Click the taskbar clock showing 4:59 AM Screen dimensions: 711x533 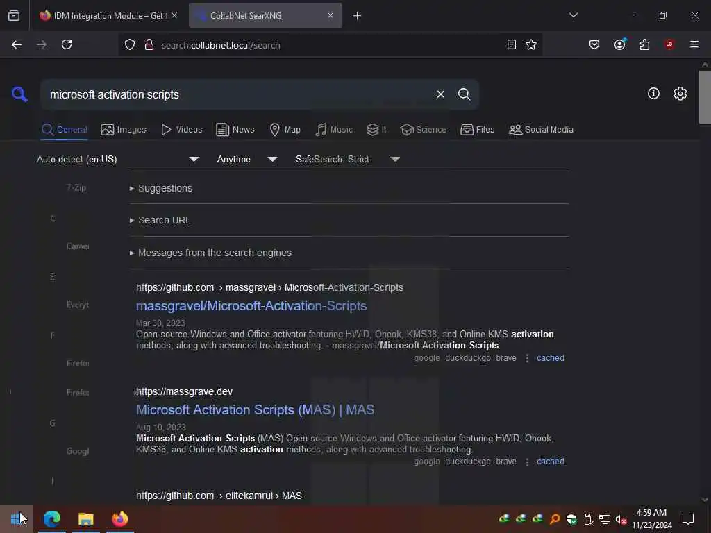tap(651, 519)
